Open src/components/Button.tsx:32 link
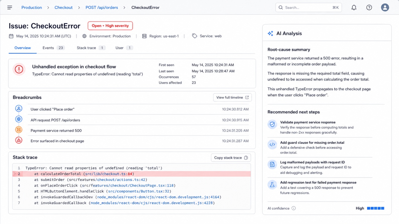This screenshot has width=399, height=224. [x=139, y=191]
